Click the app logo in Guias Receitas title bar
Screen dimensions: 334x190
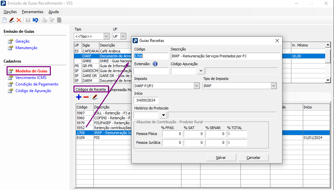(135, 40)
